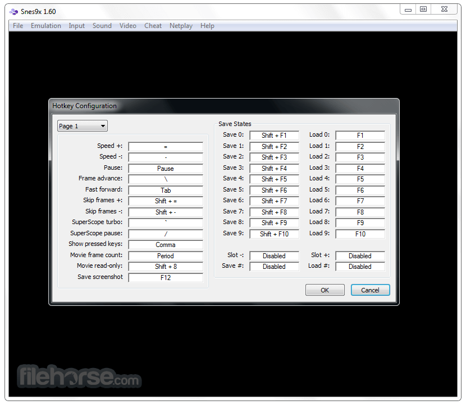Screen dimensions: 466x405
Task: Click the Snes9x app icon in title bar
Action: [x=13, y=12]
